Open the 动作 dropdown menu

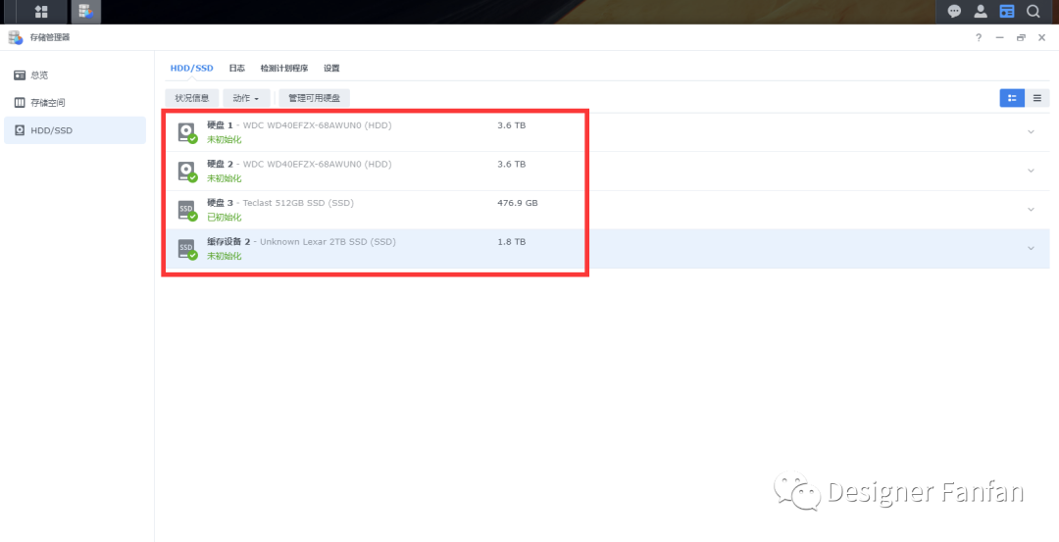[x=246, y=98]
